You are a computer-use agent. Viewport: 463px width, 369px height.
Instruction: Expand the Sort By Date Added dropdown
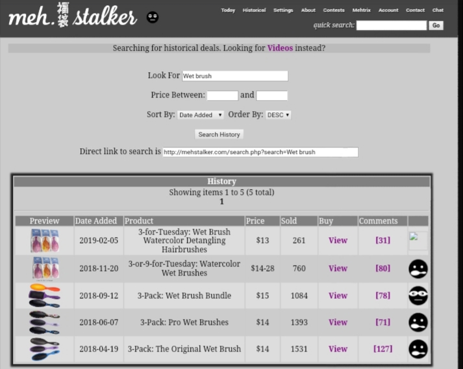point(201,115)
